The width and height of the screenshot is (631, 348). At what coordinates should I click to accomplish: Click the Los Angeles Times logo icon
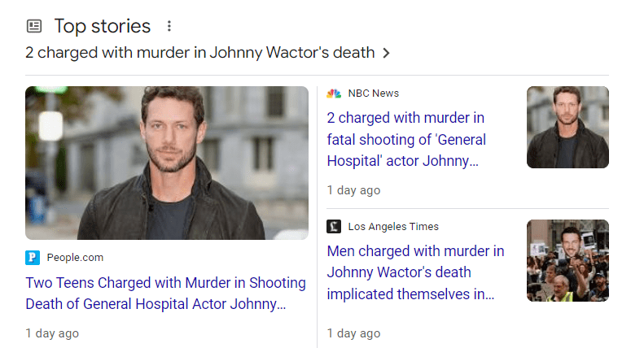(334, 227)
